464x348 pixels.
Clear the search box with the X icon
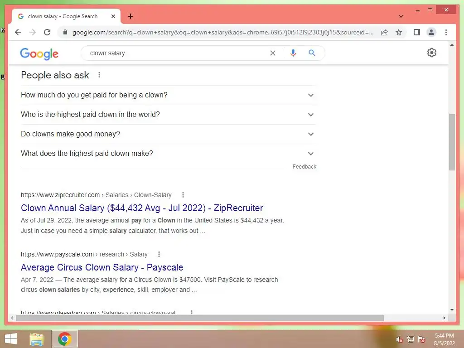pos(272,53)
